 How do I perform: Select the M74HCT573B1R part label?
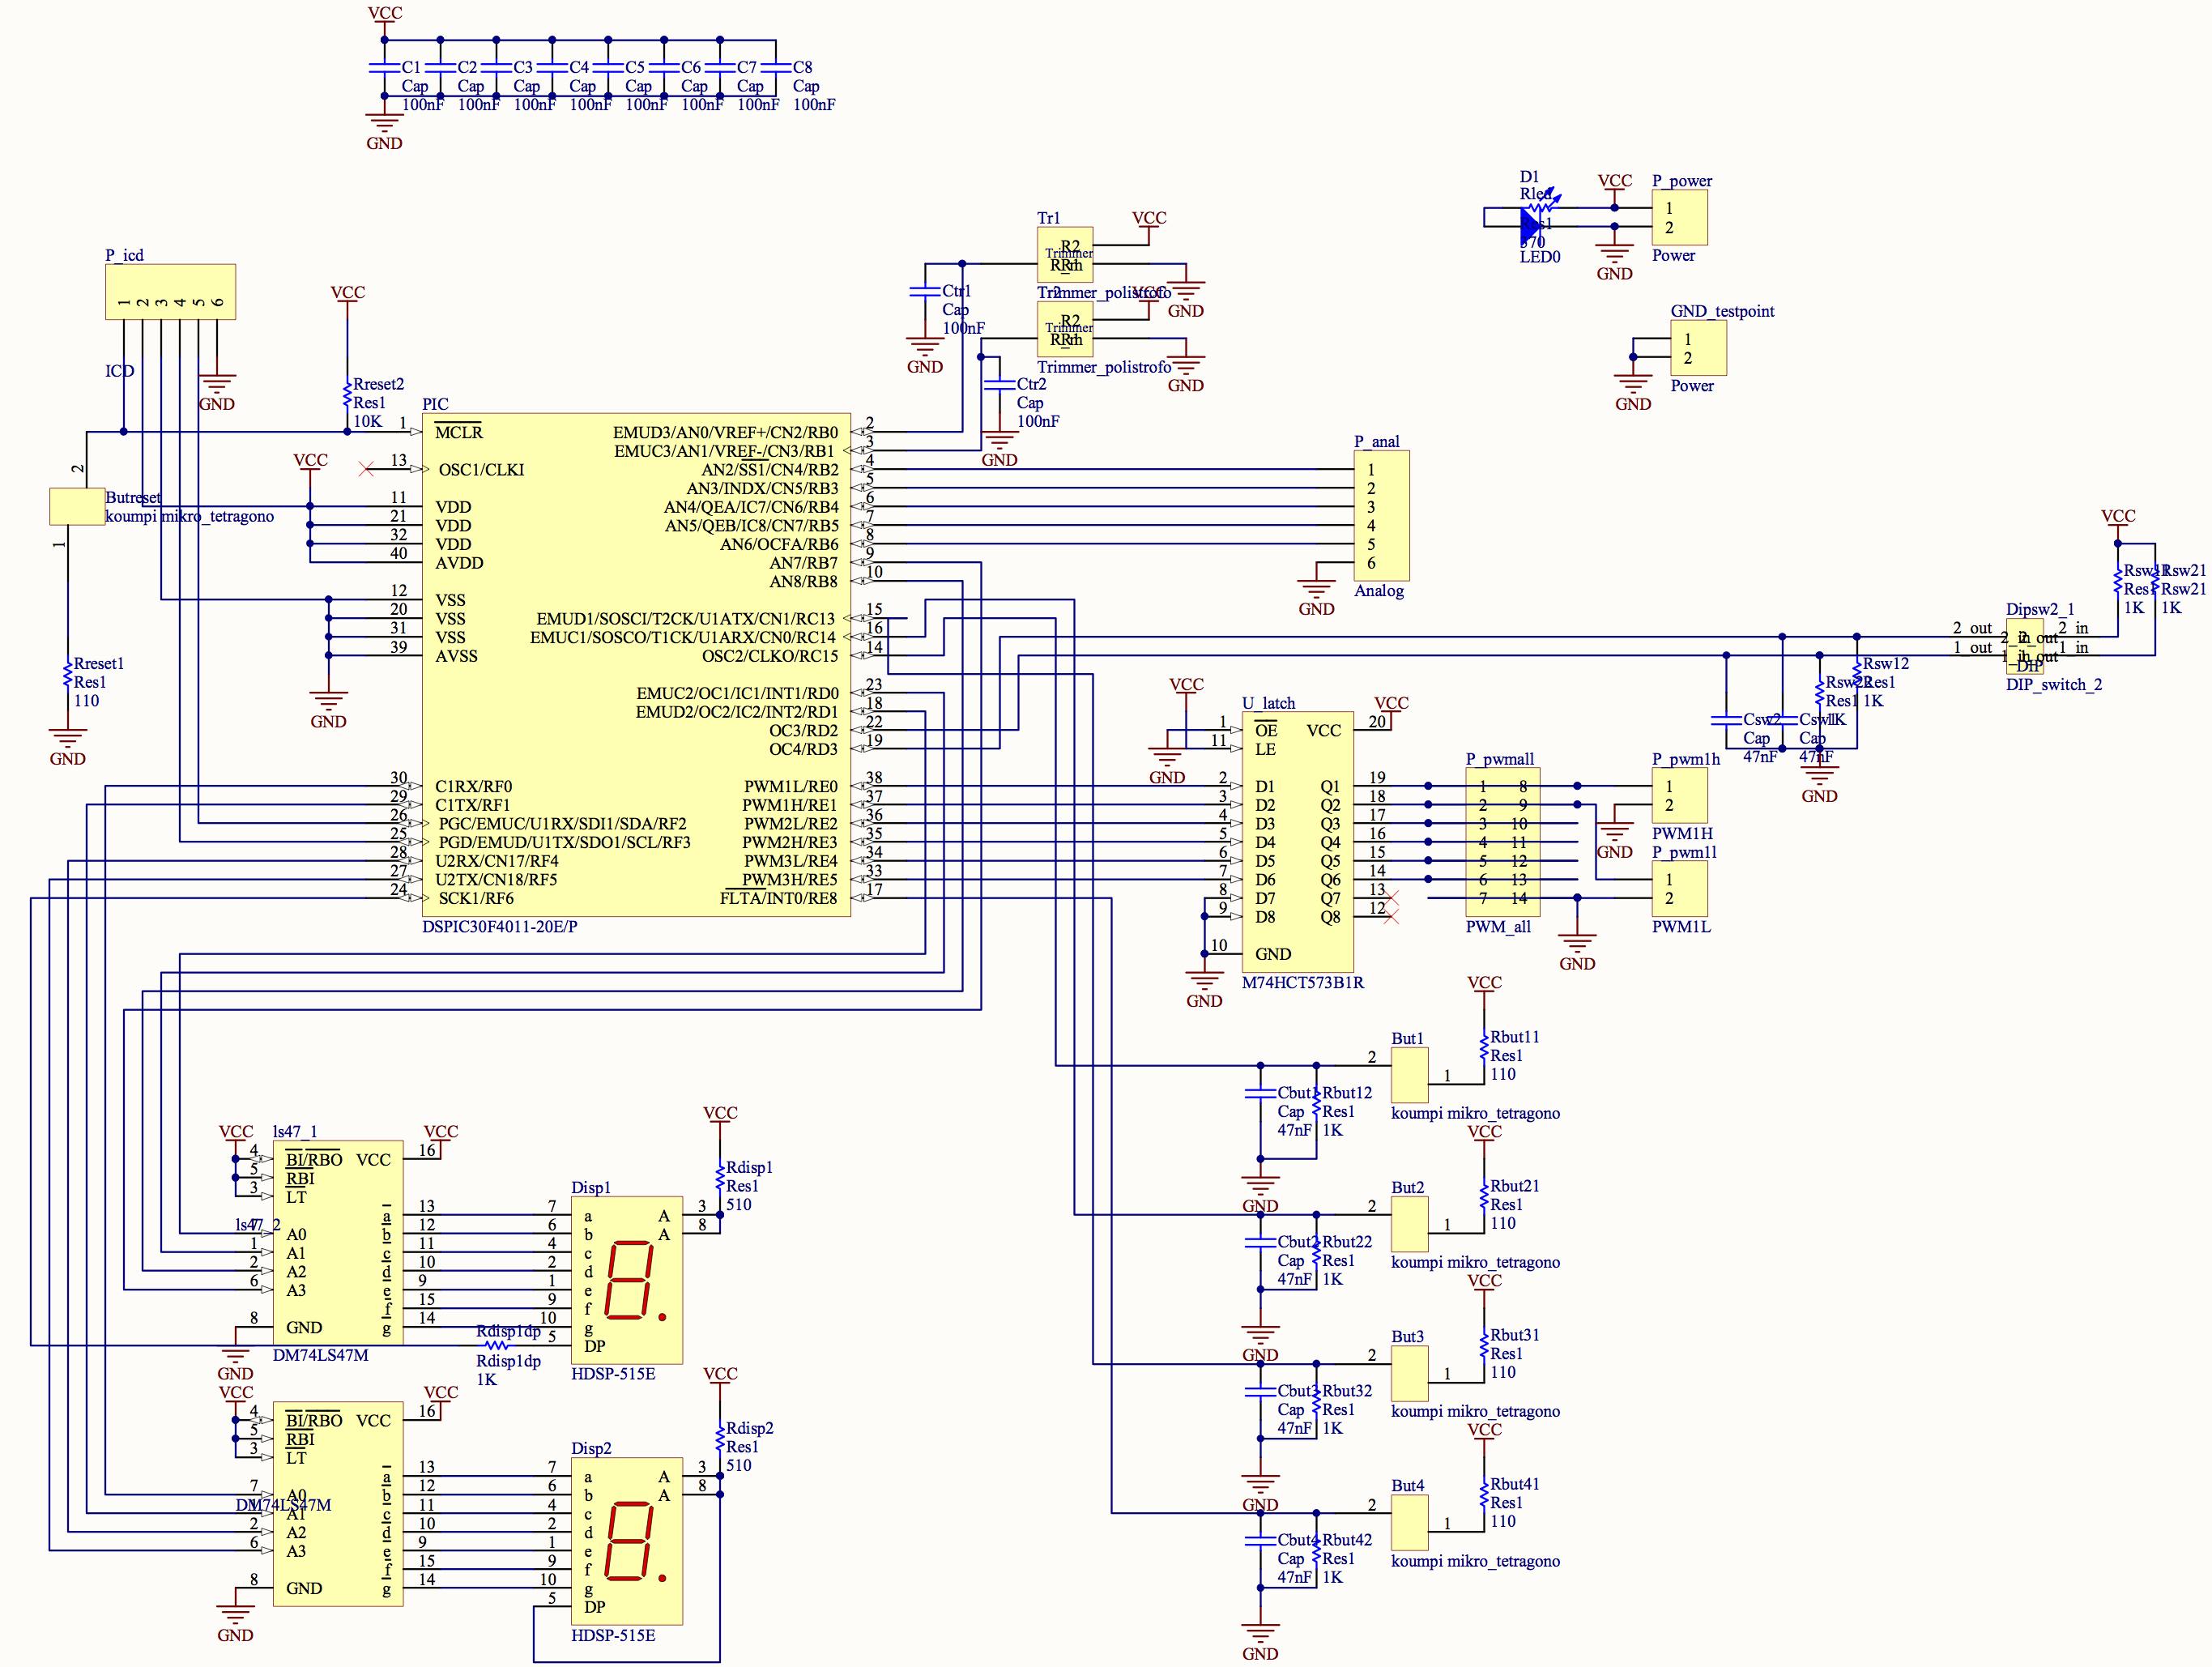click(1303, 983)
